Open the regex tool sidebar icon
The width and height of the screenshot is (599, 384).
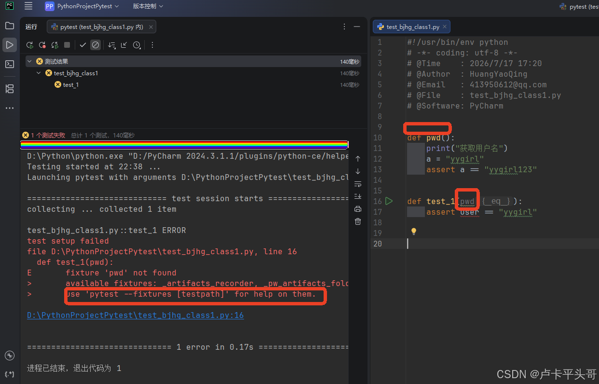pos(9,374)
